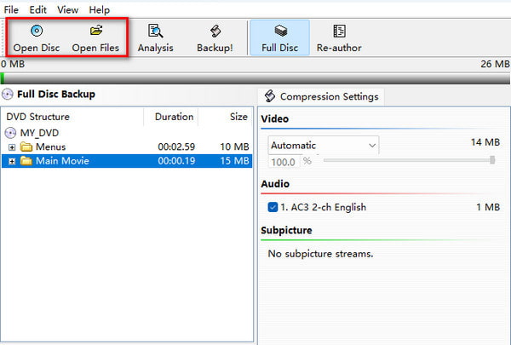
Task: Click the 0 MB label
Action: 13,64
